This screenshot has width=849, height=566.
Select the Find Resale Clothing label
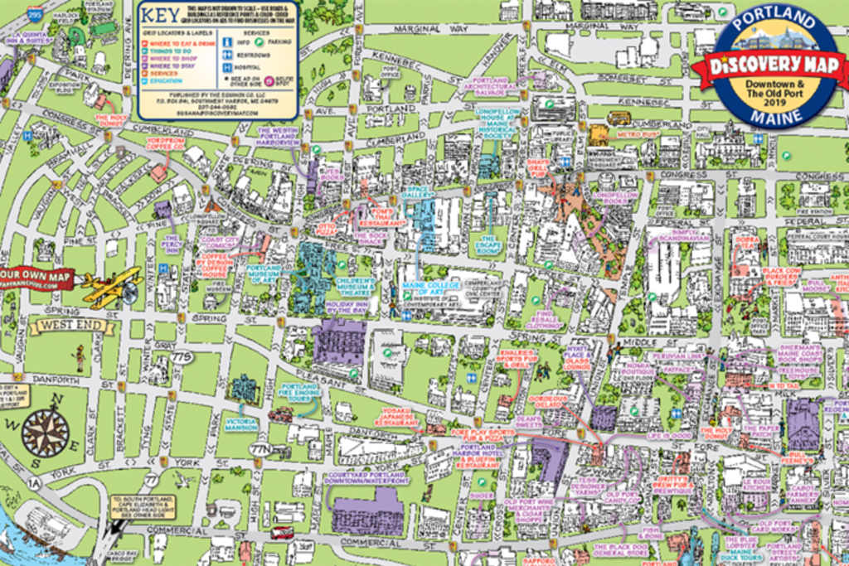click(546, 320)
